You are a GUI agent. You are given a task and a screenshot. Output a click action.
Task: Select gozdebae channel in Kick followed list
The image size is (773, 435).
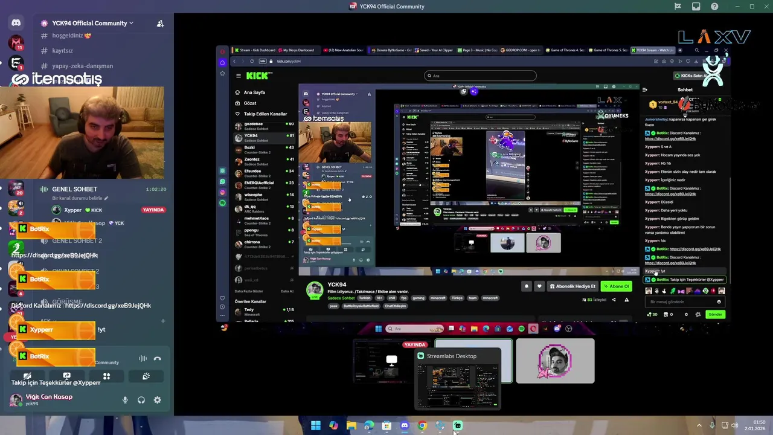pyautogui.click(x=265, y=126)
